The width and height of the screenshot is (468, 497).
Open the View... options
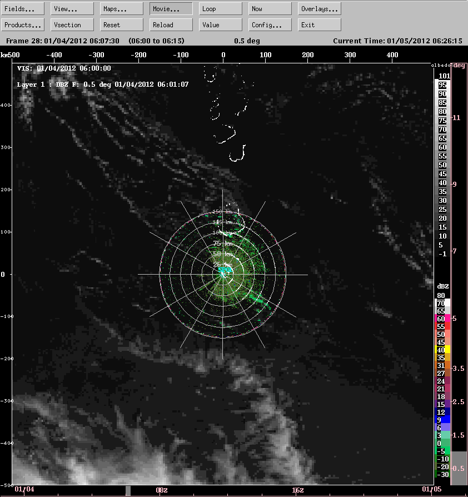pyautogui.click(x=72, y=9)
